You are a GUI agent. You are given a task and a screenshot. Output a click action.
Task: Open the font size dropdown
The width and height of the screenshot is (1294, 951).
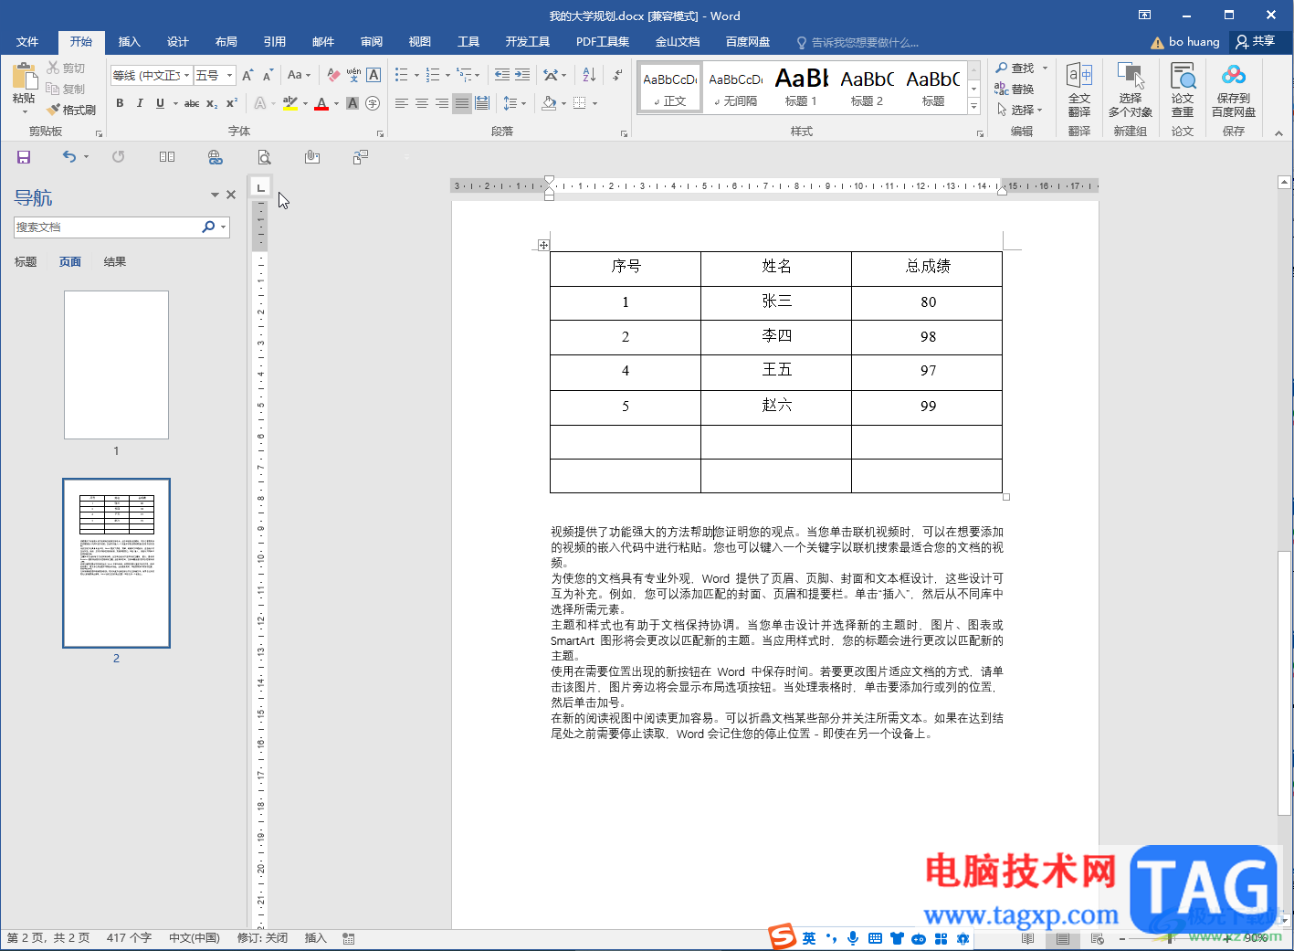tap(230, 76)
